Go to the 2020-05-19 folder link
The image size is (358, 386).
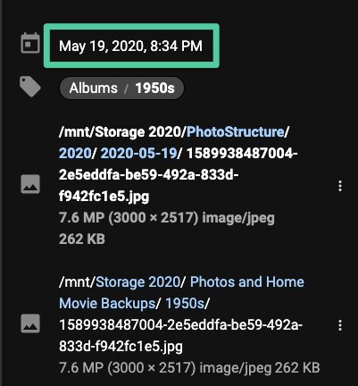pyautogui.click(x=138, y=154)
